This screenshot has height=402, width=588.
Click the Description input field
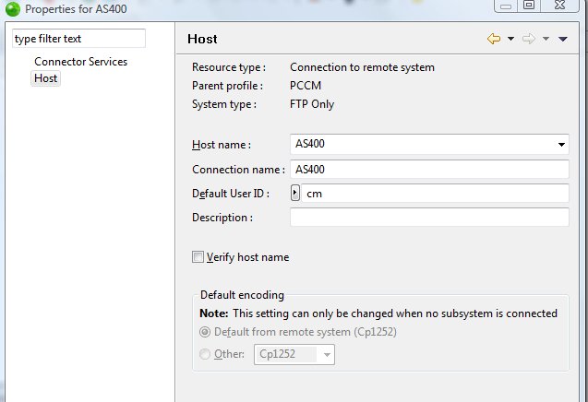(x=429, y=218)
